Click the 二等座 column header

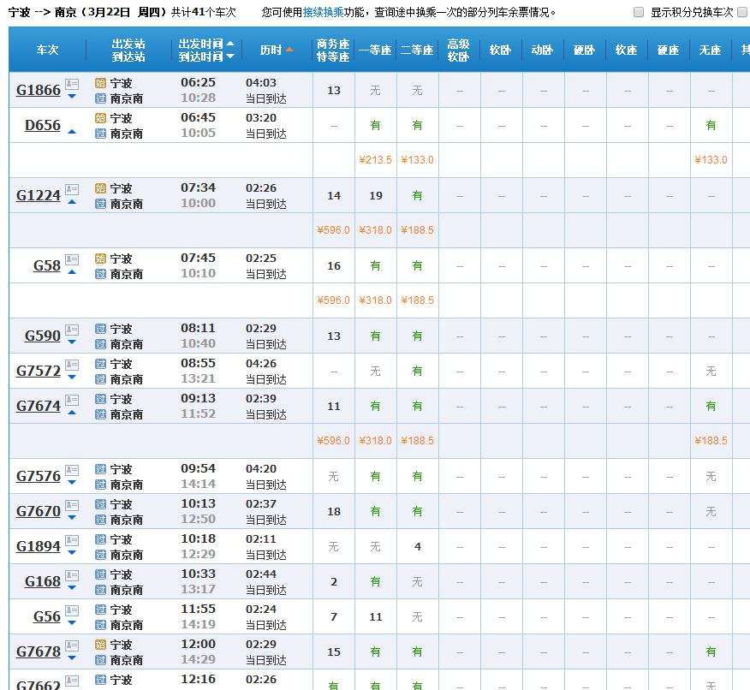(x=417, y=50)
